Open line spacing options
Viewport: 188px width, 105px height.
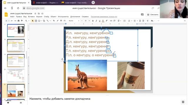point(125,21)
